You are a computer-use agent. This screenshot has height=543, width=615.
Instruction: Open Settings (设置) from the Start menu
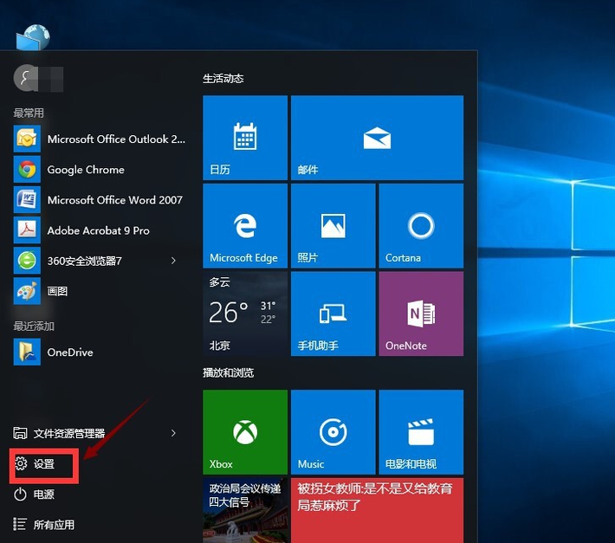pos(44,464)
